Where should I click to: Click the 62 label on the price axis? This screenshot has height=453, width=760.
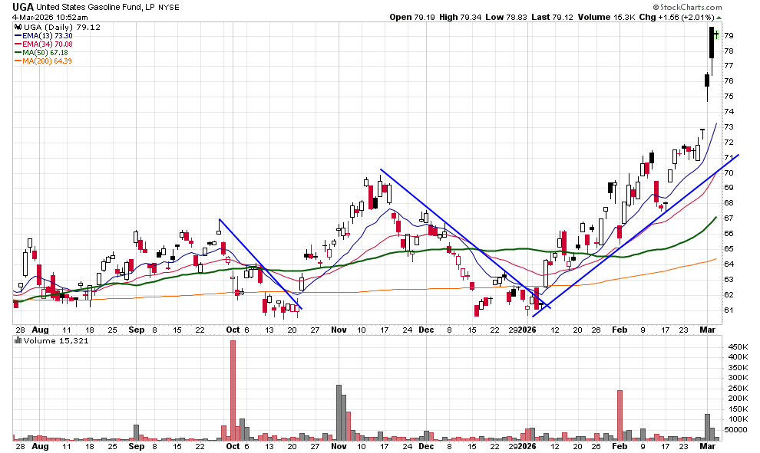tap(729, 295)
